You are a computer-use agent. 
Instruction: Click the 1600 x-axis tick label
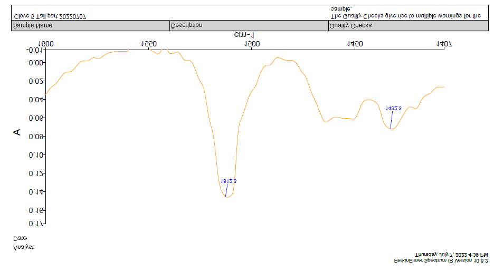pos(46,44)
